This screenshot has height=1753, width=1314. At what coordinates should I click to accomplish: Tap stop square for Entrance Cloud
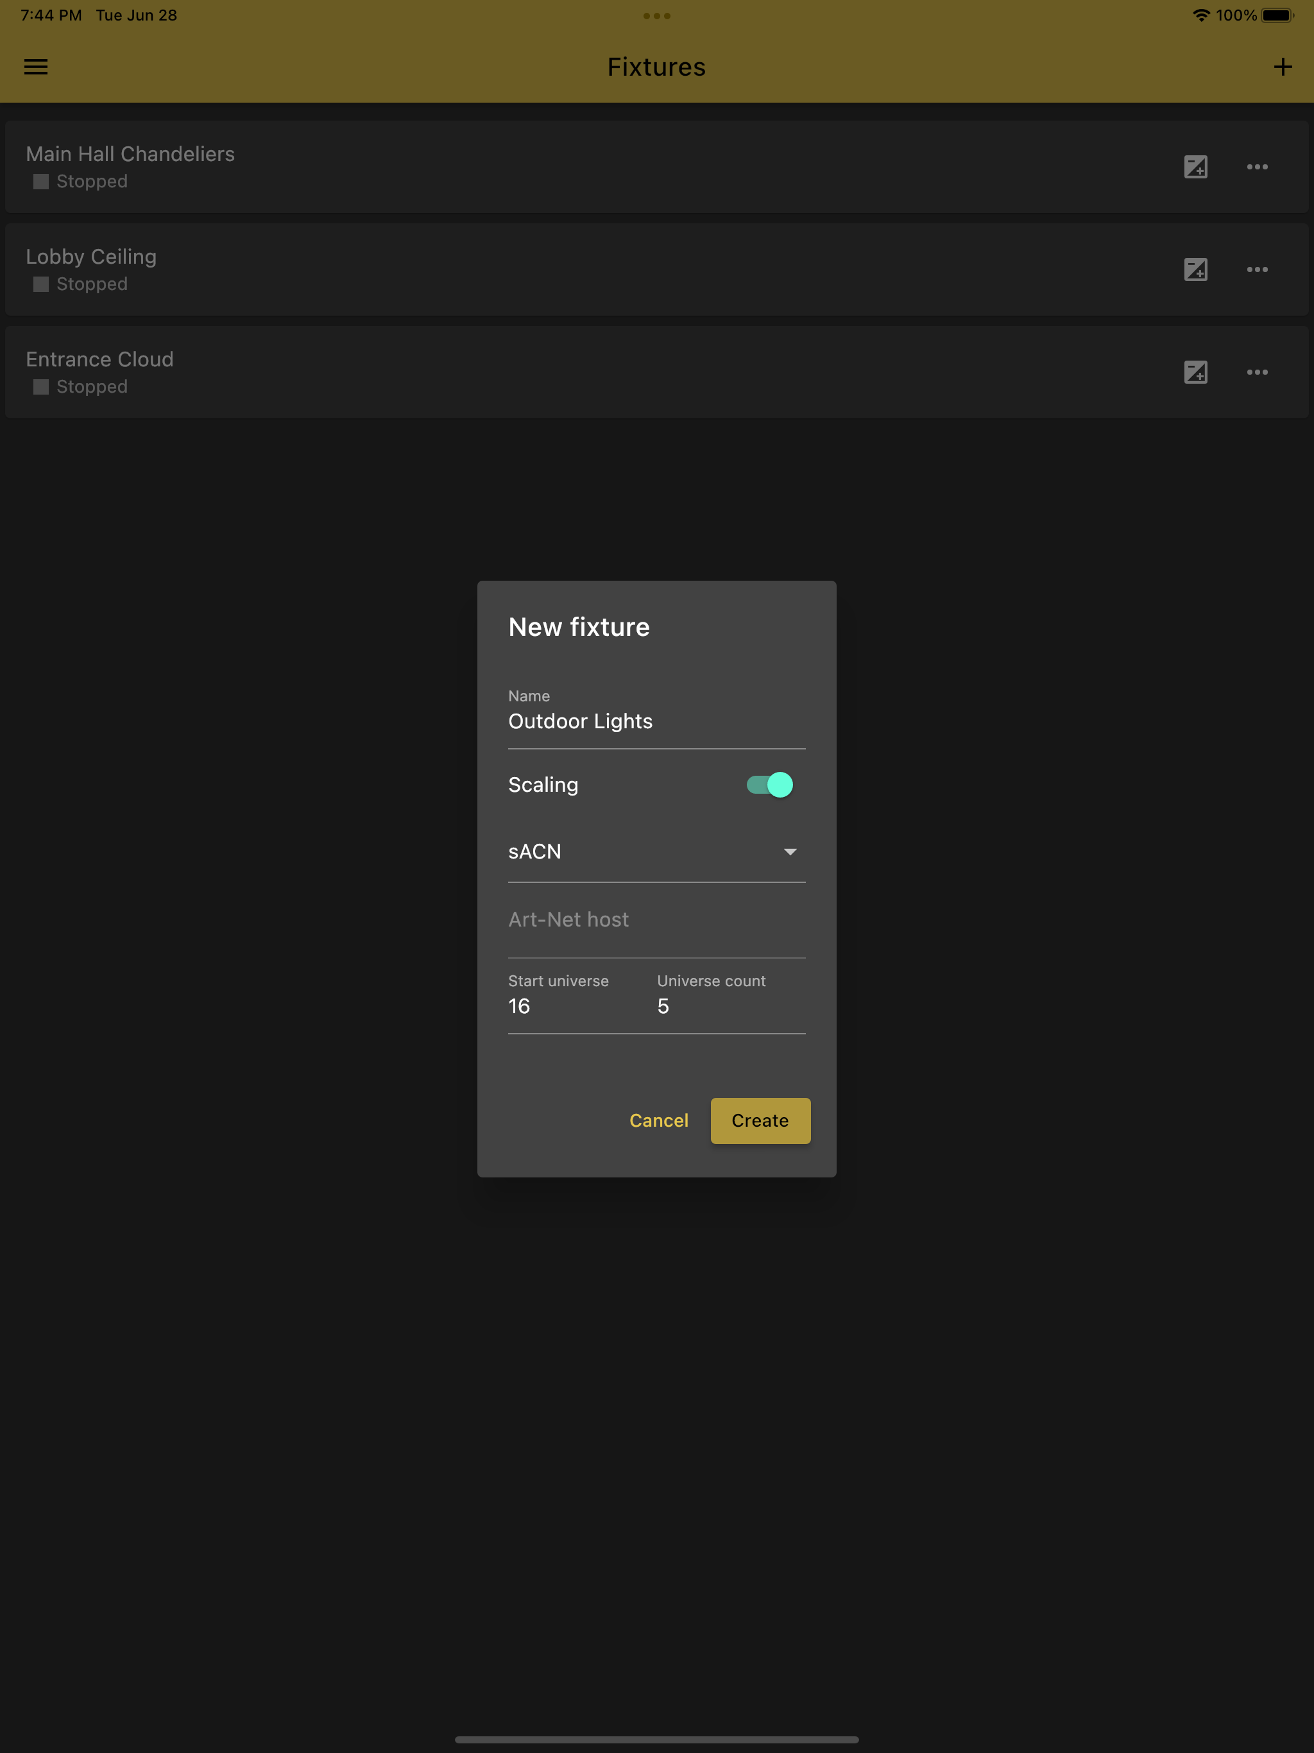coord(41,387)
